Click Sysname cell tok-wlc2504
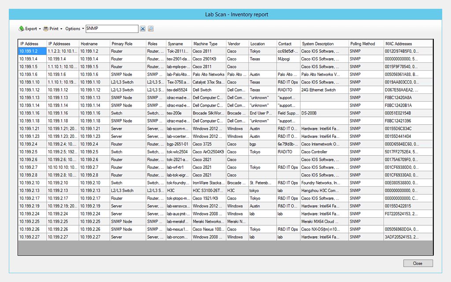 (x=179, y=152)
